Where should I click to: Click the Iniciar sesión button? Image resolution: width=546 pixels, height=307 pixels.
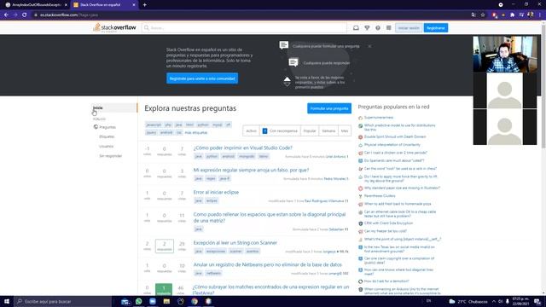tap(409, 28)
